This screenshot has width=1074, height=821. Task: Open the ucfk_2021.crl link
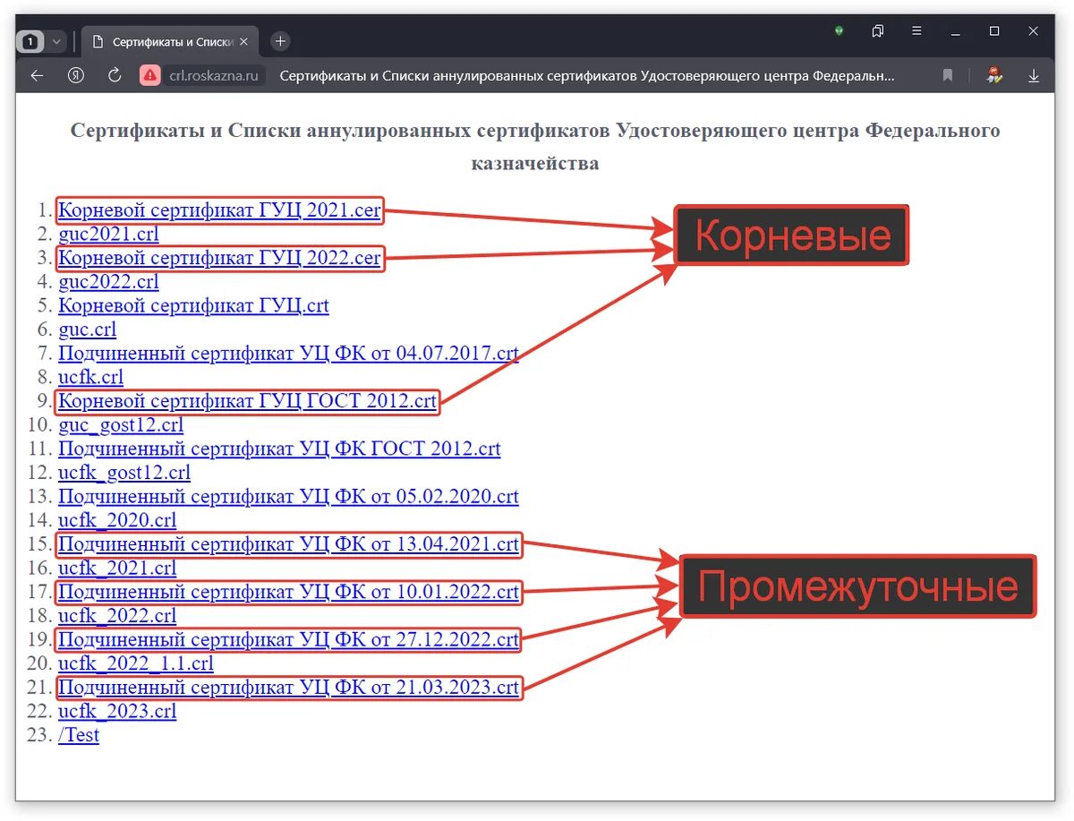click(x=117, y=569)
